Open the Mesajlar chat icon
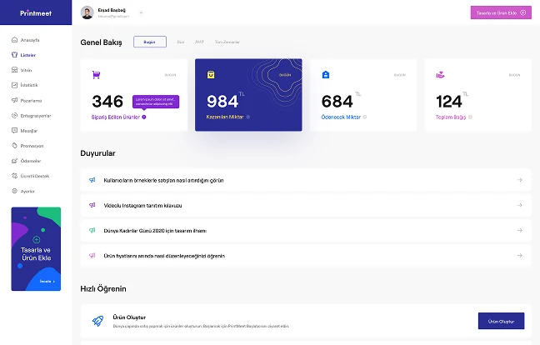This screenshot has width=540, height=345. click(x=14, y=131)
